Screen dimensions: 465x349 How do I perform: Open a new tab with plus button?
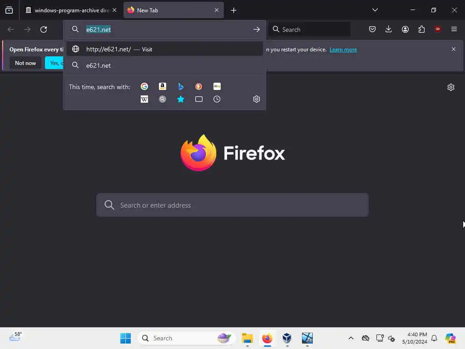pos(233,10)
